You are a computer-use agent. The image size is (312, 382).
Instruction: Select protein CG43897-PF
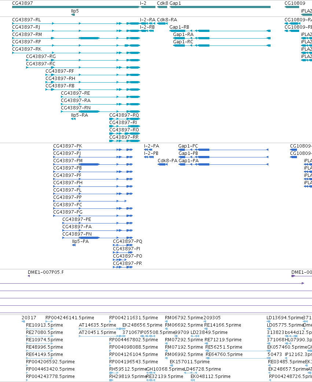coord(93,179)
